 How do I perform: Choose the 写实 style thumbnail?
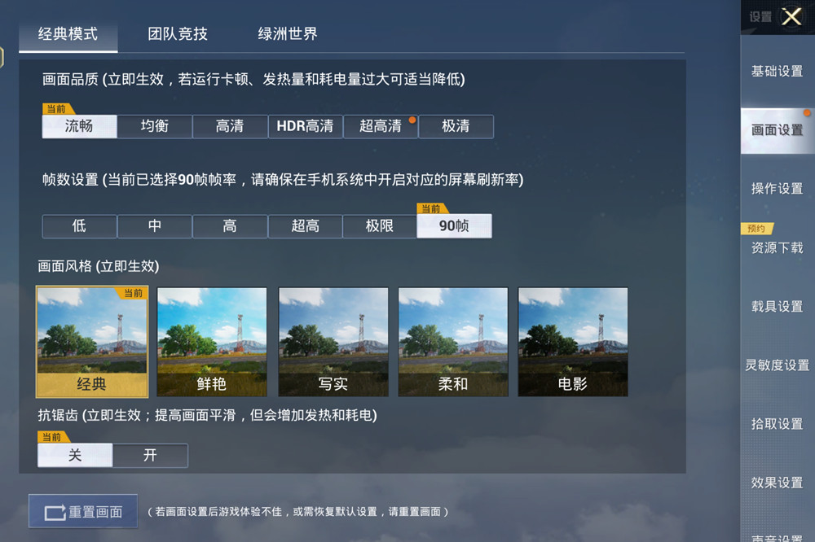pos(333,342)
